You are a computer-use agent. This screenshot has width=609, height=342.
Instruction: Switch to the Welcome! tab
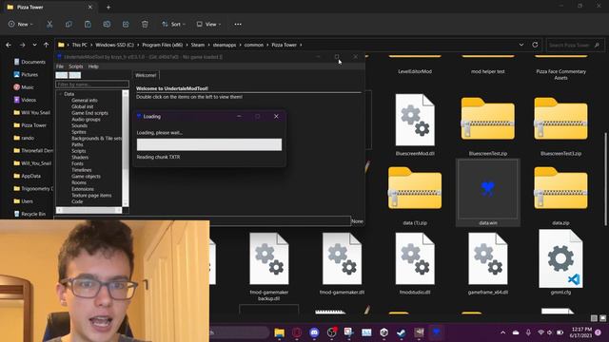point(146,75)
